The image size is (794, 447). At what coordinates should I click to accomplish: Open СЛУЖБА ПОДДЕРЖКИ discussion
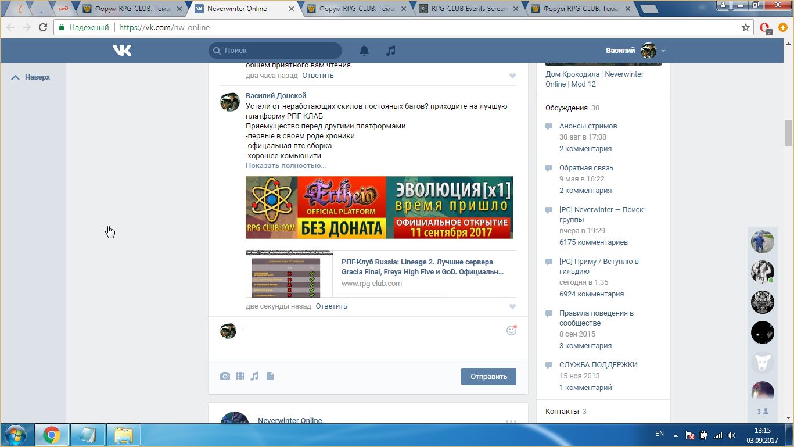(x=598, y=365)
